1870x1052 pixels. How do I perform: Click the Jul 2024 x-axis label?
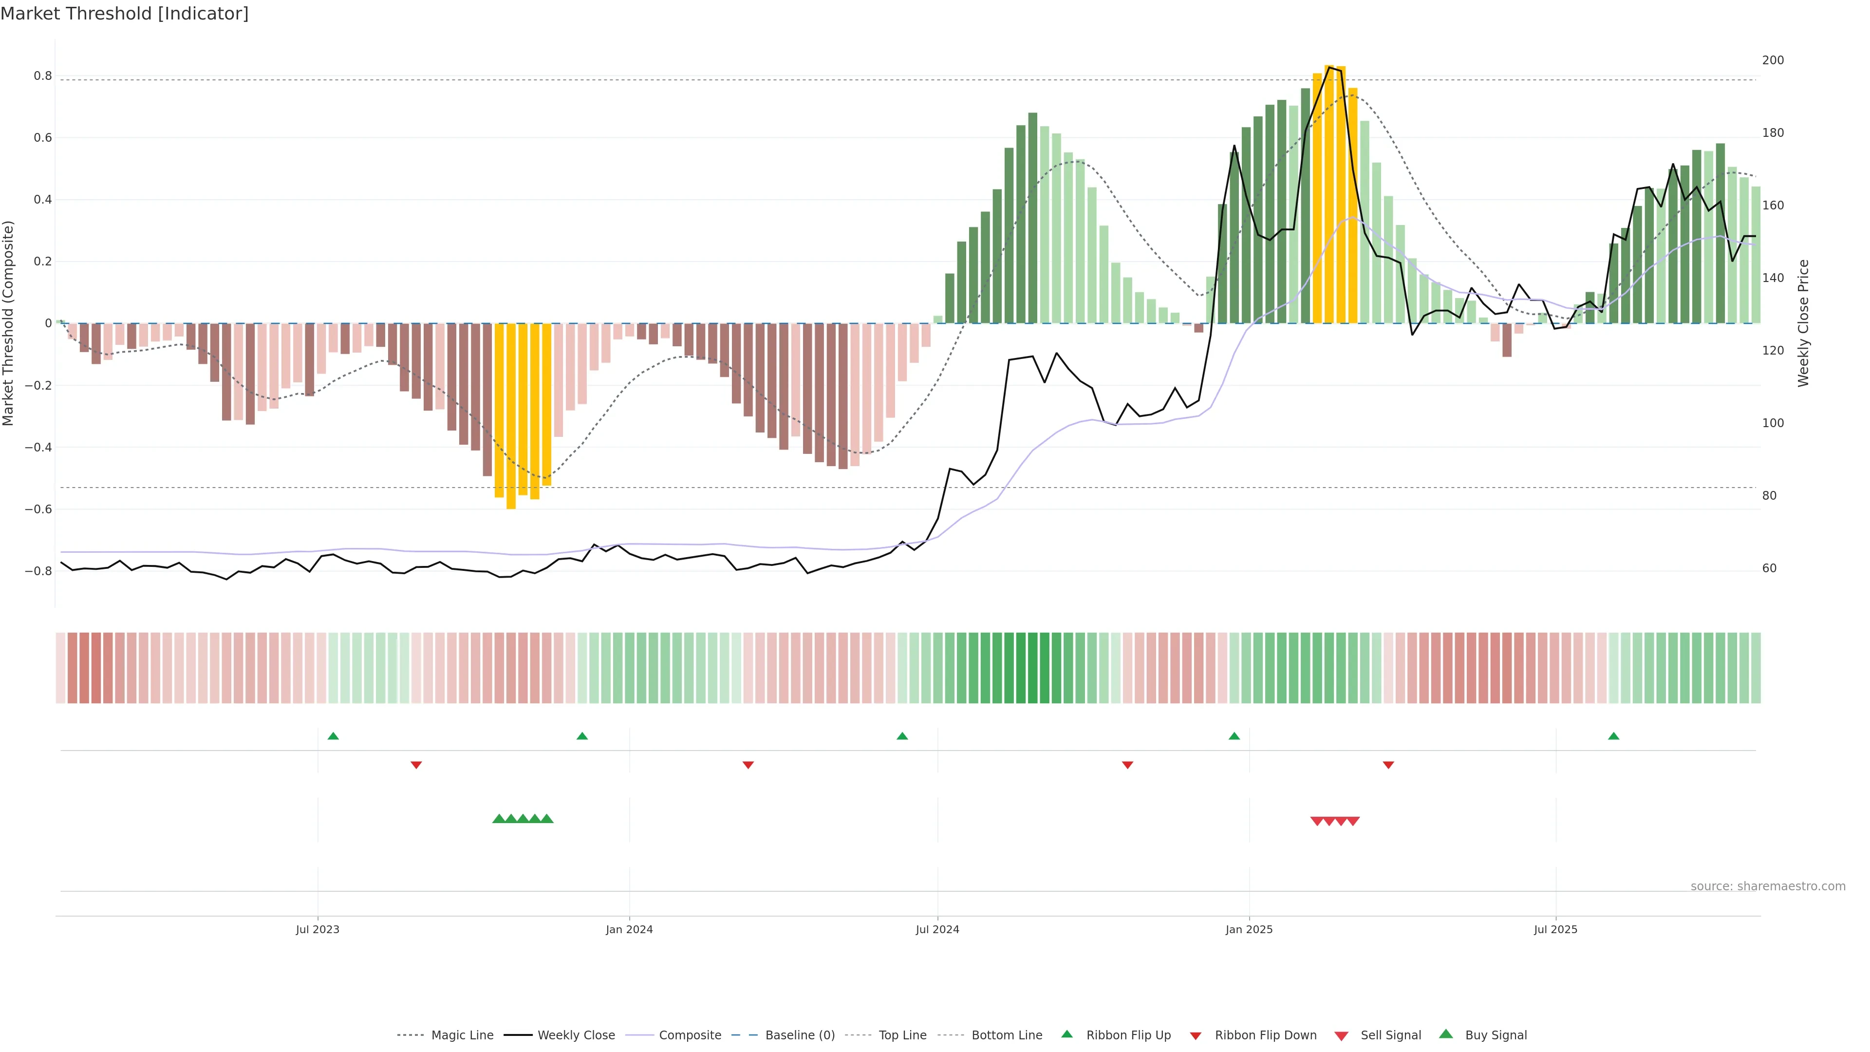coord(937,929)
